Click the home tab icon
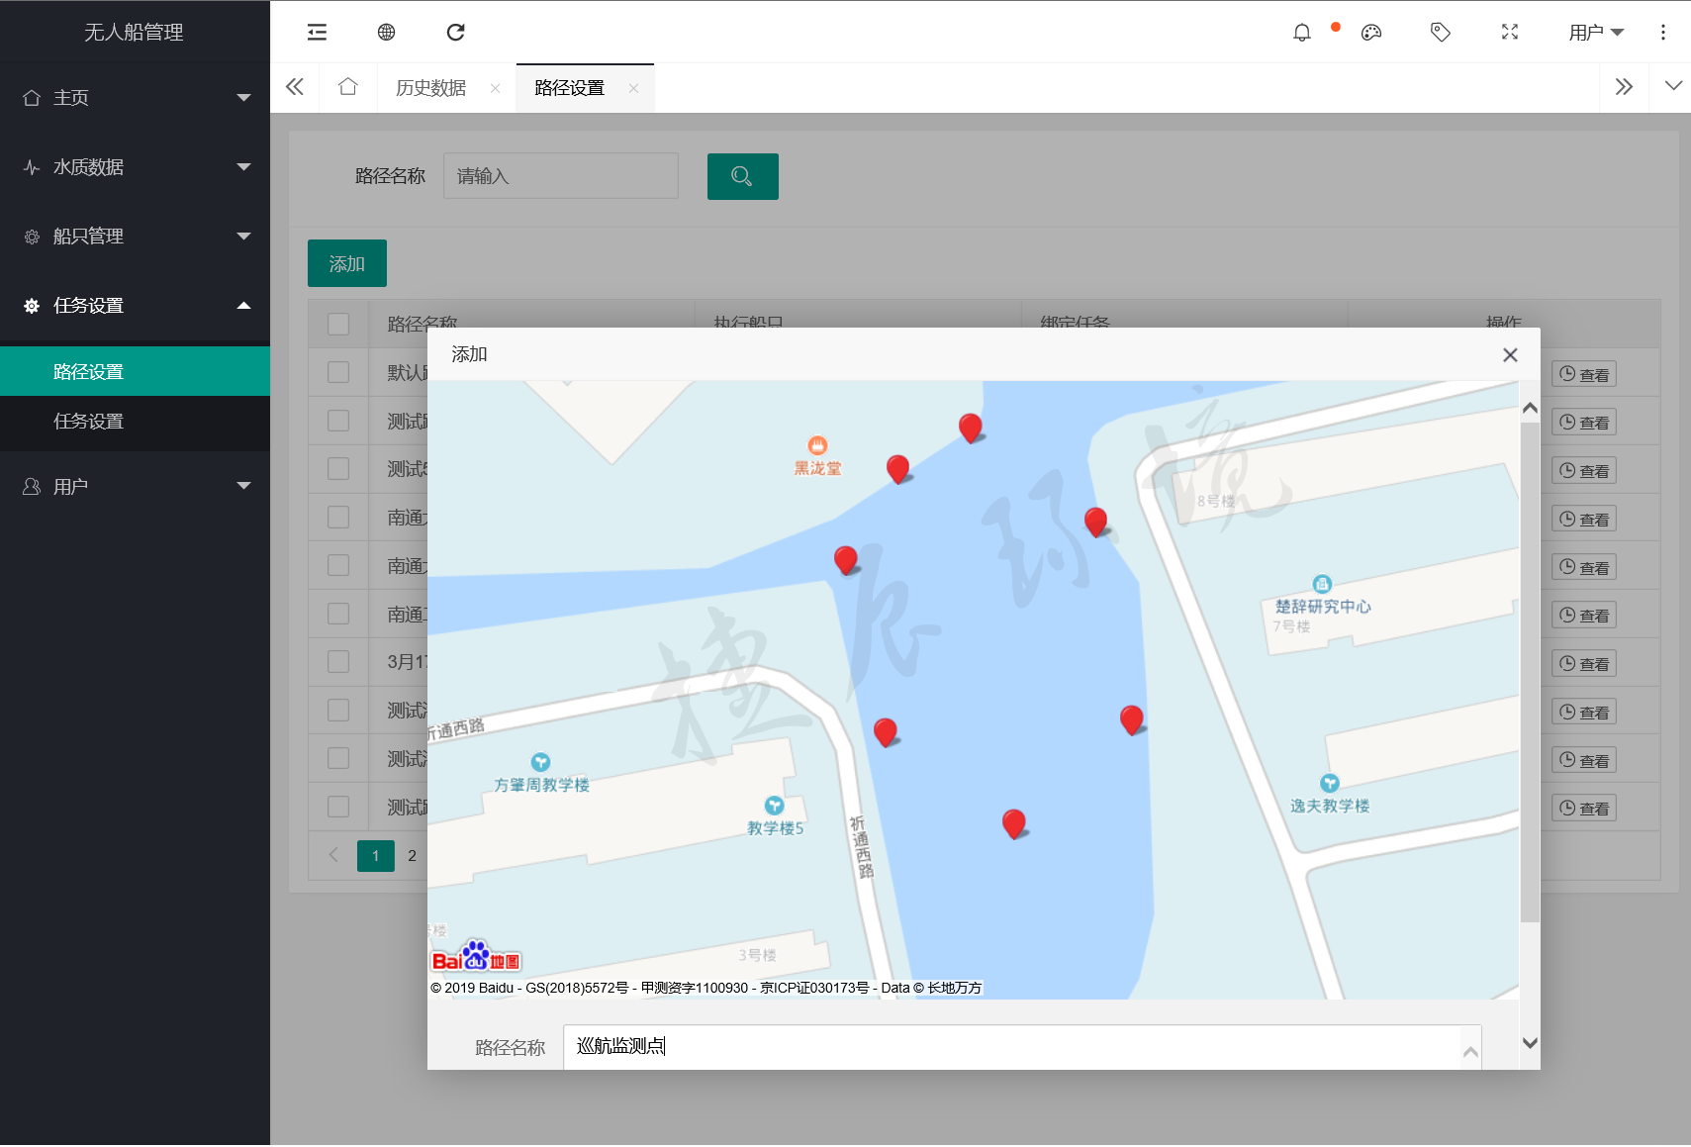The image size is (1691, 1147). [x=347, y=87]
